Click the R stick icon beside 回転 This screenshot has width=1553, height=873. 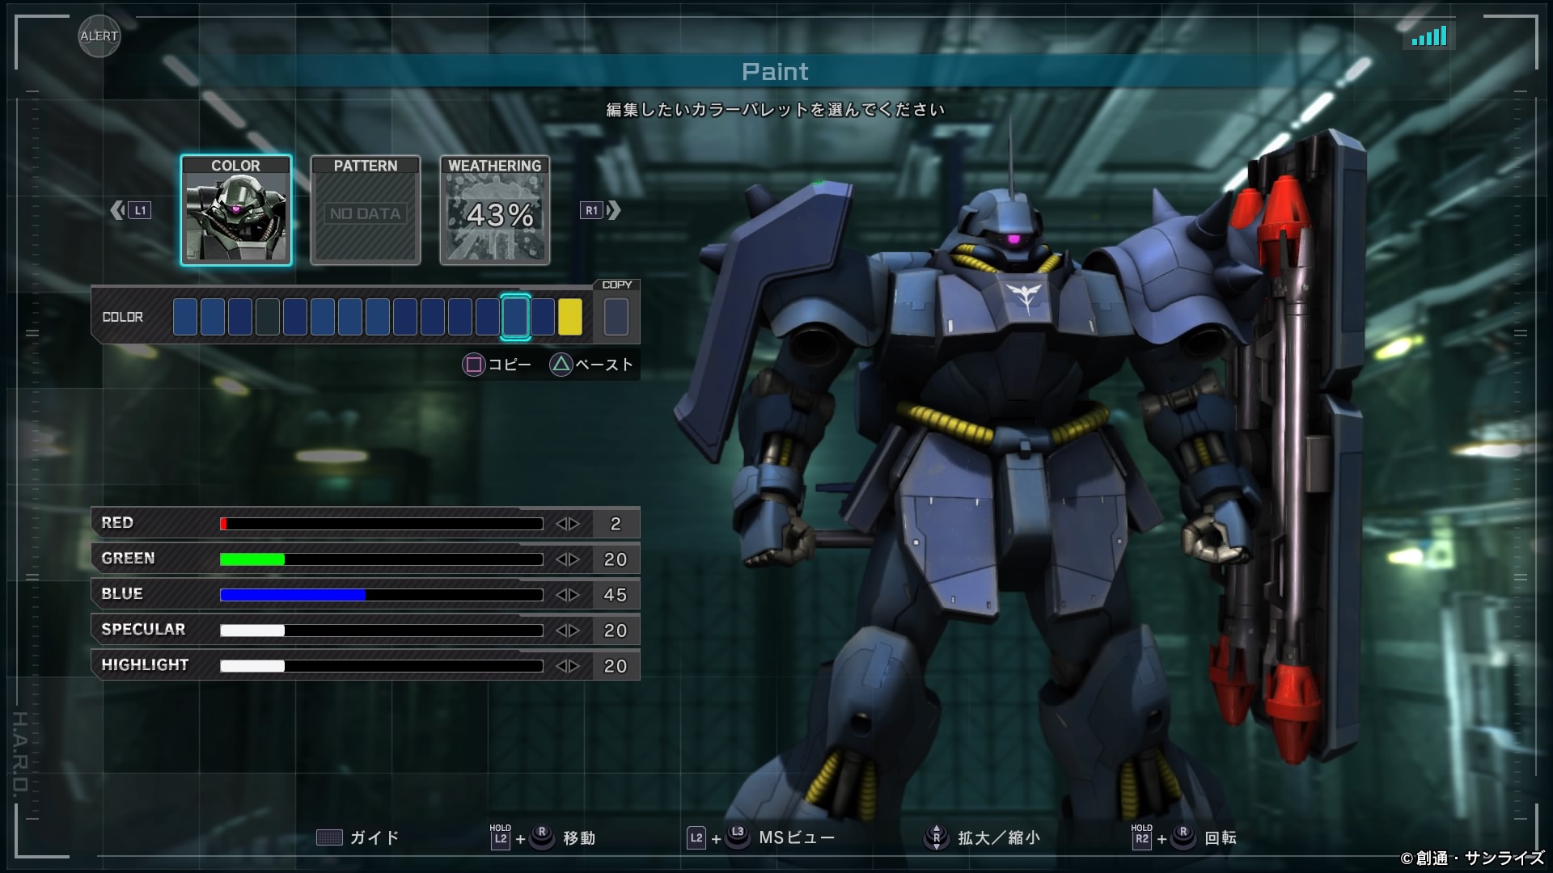pos(1183,836)
